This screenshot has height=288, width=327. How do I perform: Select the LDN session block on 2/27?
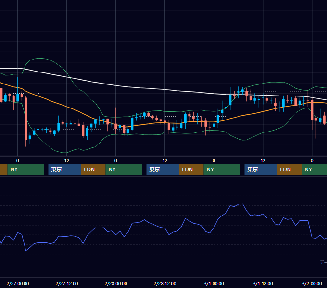point(93,169)
